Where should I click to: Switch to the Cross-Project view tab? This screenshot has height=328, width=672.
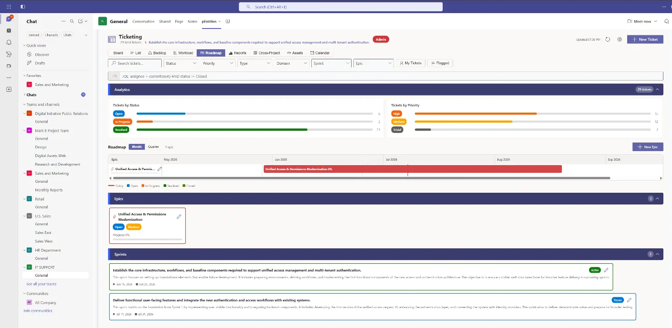(x=267, y=53)
